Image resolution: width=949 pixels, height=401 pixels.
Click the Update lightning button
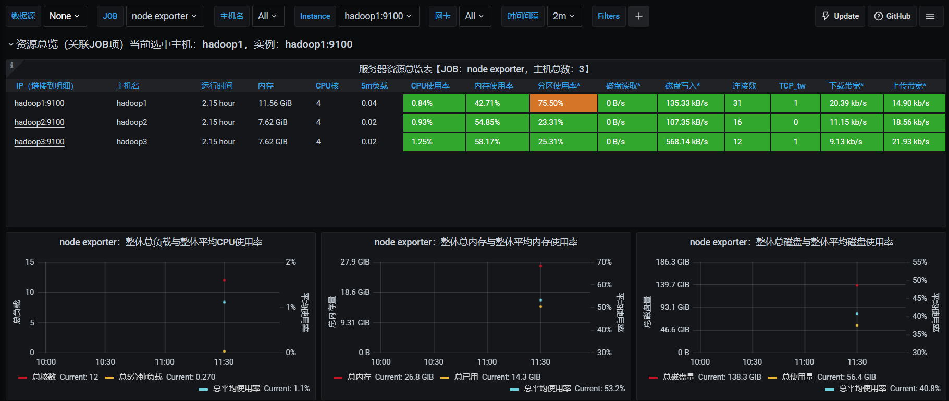[840, 16]
